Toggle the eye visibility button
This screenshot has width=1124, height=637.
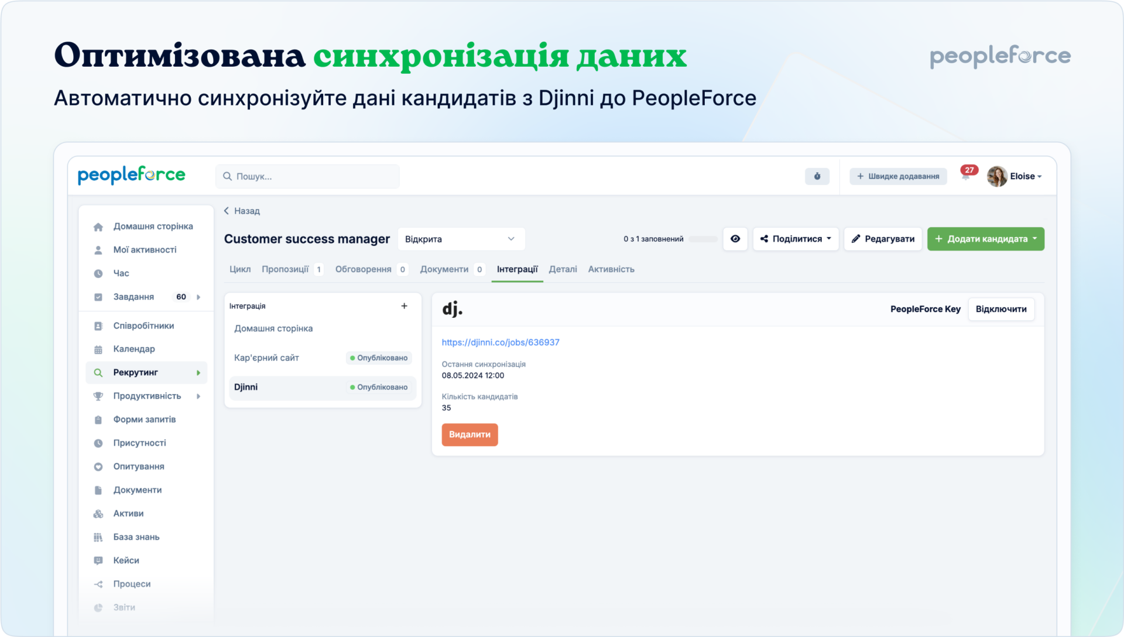735,239
